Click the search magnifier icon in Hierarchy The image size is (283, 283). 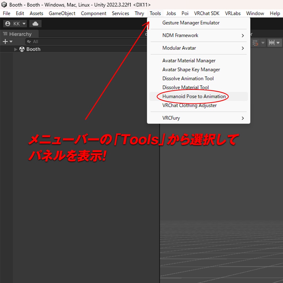30,41
